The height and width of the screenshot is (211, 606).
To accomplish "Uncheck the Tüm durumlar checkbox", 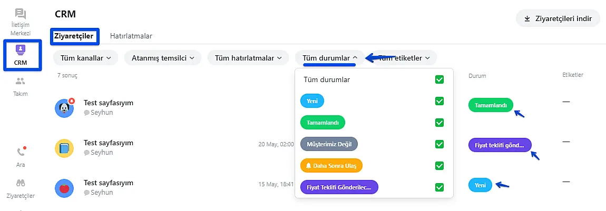I will pyautogui.click(x=439, y=80).
